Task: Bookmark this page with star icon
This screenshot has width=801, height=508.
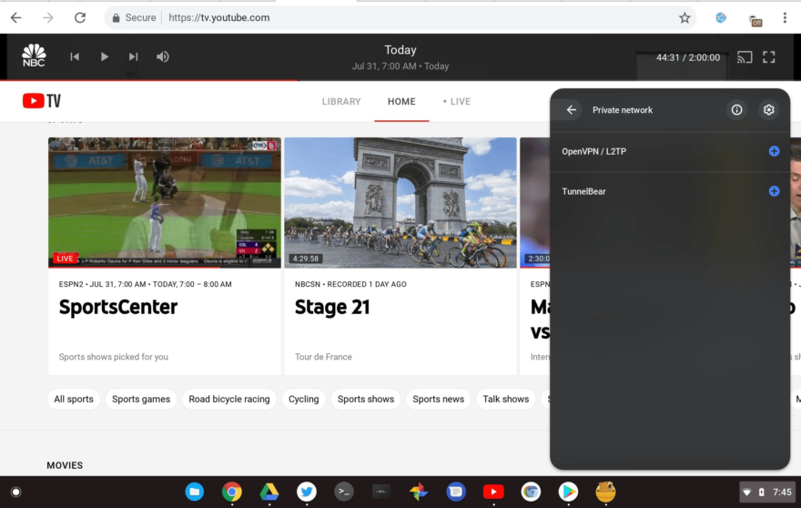Action: (684, 18)
